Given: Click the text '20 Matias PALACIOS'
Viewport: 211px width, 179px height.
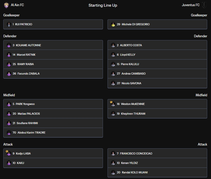Looking at the screenshot, I should [x=26, y=114].
